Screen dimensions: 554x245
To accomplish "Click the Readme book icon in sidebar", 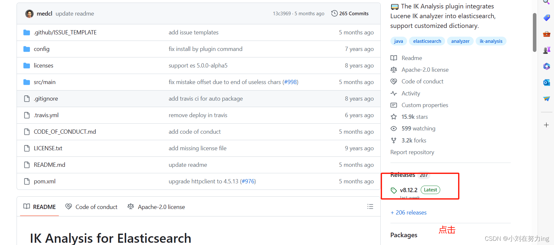I will pos(394,58).
